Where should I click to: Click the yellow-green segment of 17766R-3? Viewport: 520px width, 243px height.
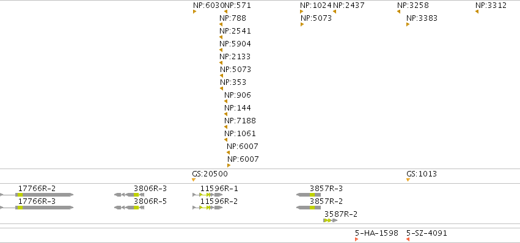[x=20, y=208]
